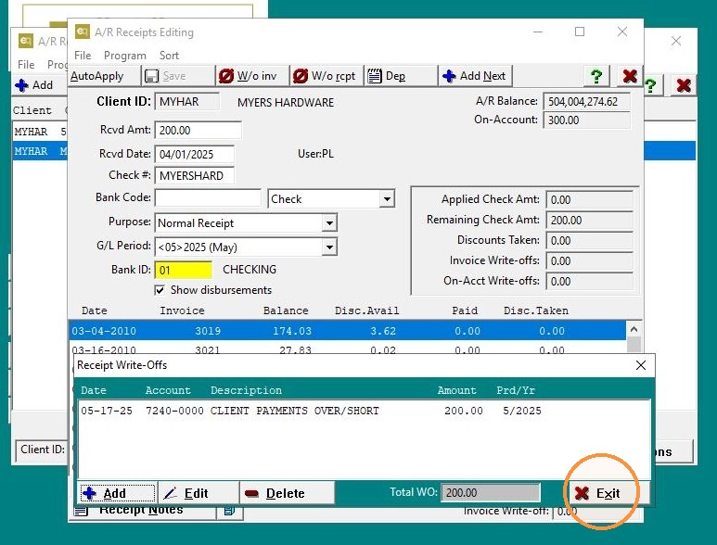The height and width of the screenshot is (545, 717).
Task: Click the Invoice column header
Action: pos(182,311)
